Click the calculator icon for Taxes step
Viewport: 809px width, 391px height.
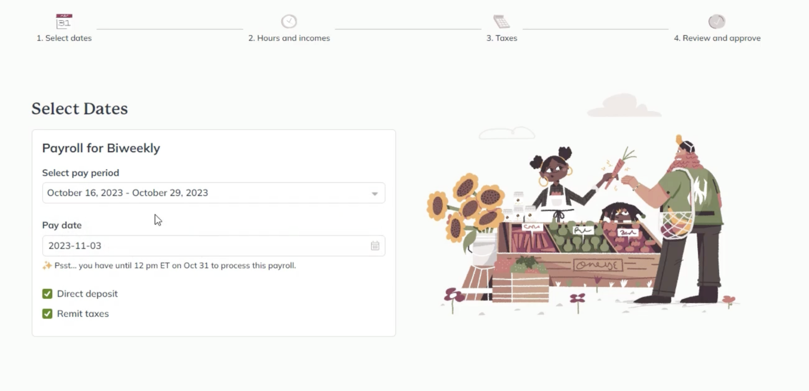[x=501, y=21]
